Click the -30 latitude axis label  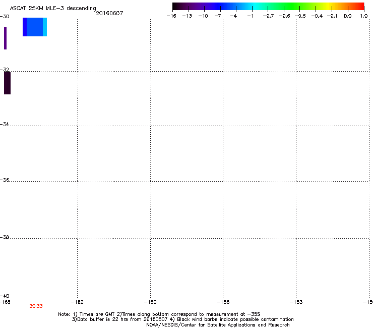[5, 17]
